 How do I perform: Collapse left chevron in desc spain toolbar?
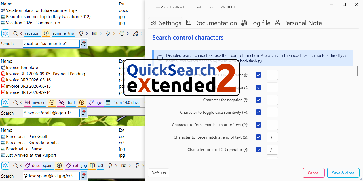point(21,166)
